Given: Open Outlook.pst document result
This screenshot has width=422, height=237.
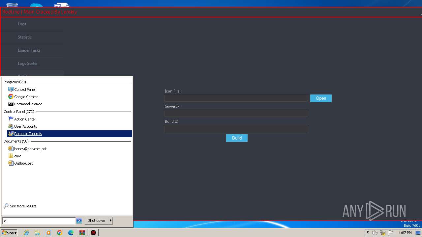Looking at the screenshot, I should (23, 163).
